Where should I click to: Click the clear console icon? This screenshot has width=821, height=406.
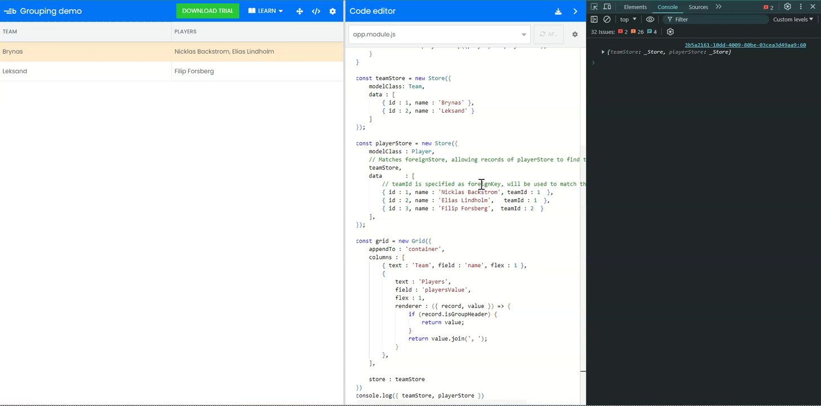click(x=607, y=19)
